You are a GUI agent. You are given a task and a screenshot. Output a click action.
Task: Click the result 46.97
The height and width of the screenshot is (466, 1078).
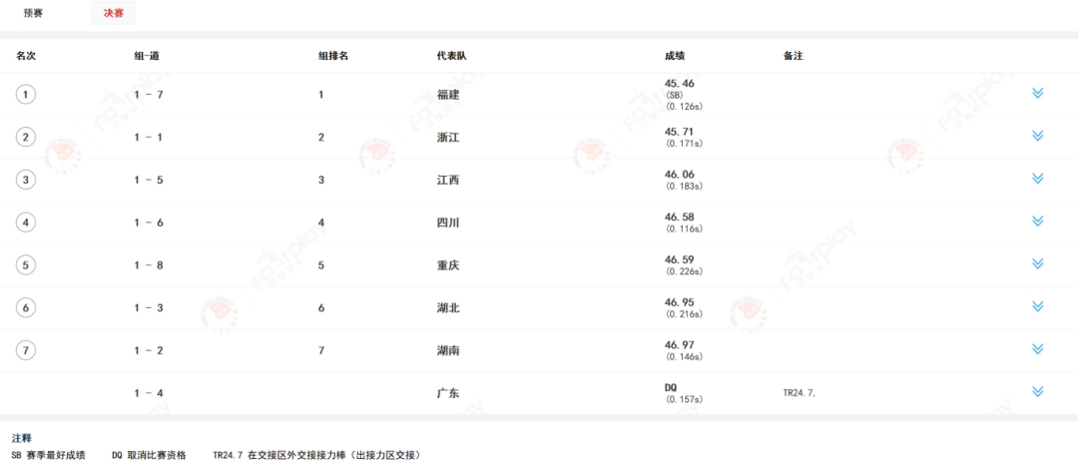click(680, 344)
